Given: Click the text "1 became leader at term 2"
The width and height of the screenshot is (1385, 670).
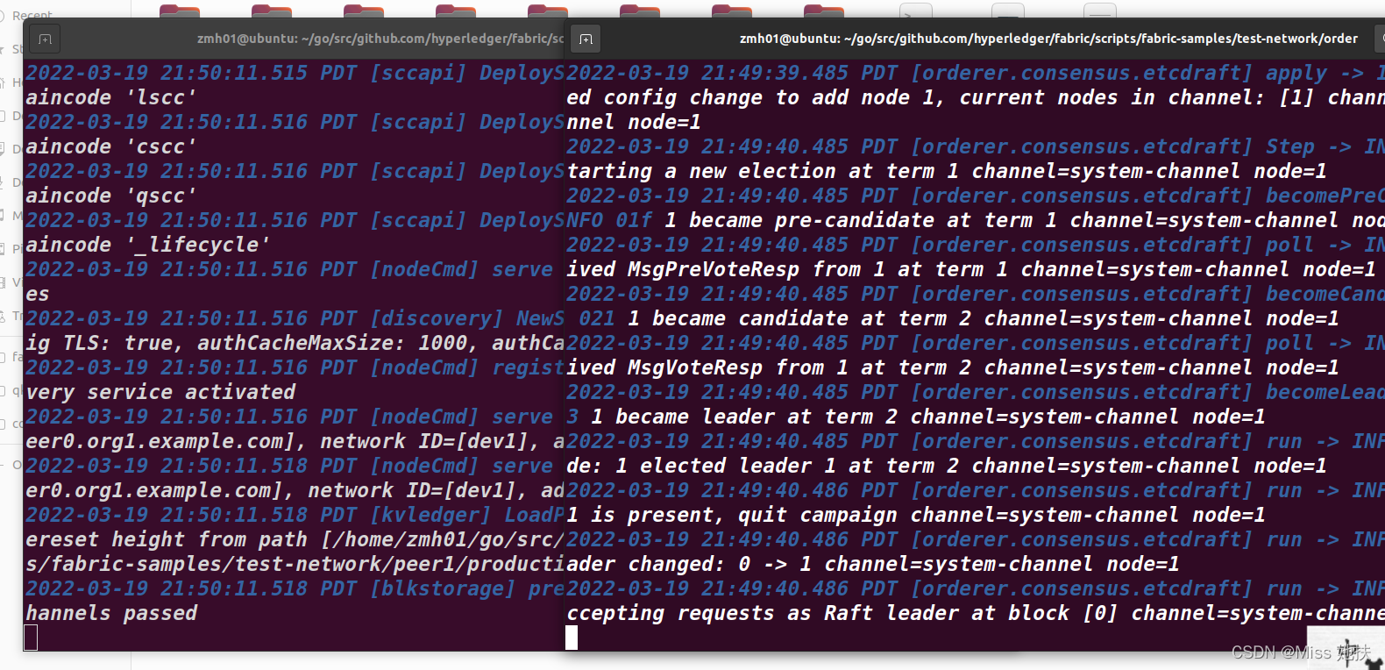Looking at the screenshot, I should pos(744,417).
